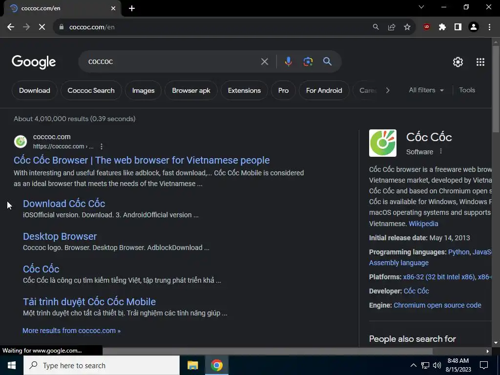Select the Browser apk filter chip
The width and height of the screenshot is (500, 375).
pos(191,90)
